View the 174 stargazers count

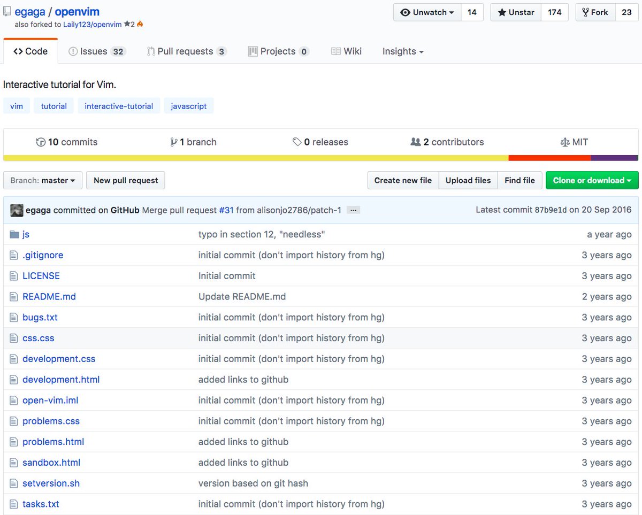click(x=555, y=12)
